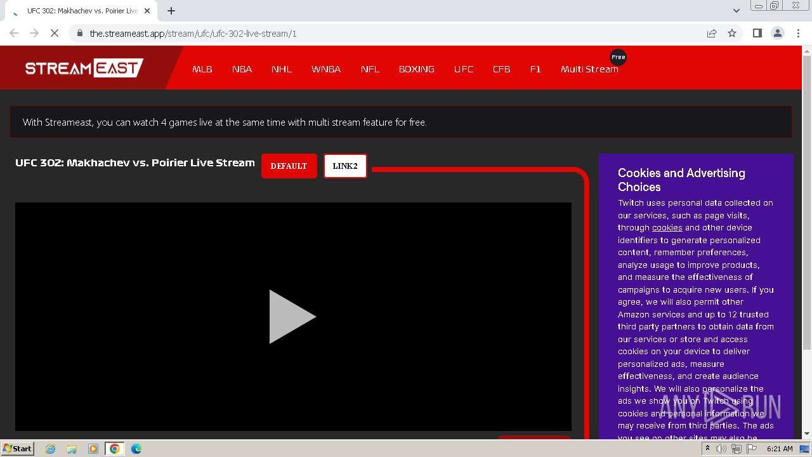Select the DEFAULT stream link
Image resolution: width=812 pixels, height=457 pixels.
289,166
